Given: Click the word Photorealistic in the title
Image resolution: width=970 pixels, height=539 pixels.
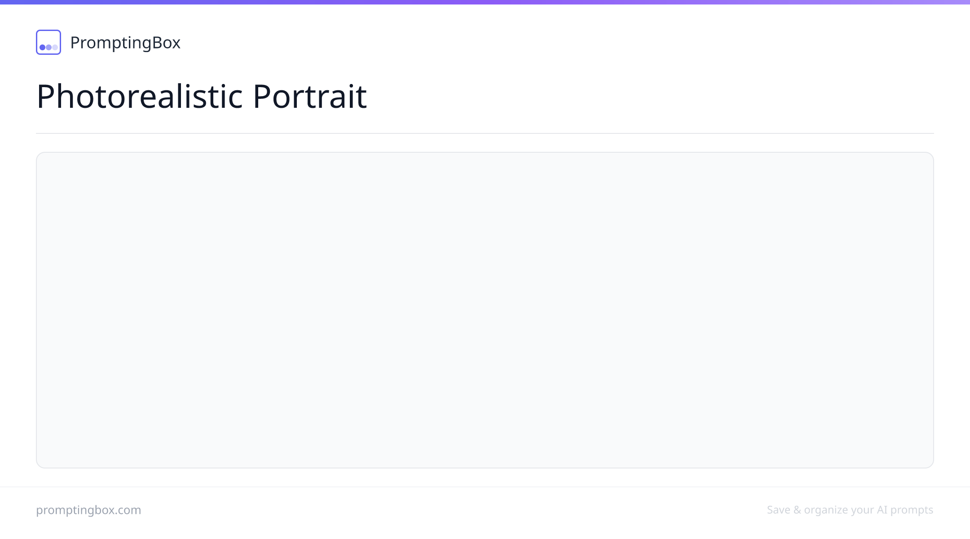Looking at the screenshot, I should tap(140, 96).
